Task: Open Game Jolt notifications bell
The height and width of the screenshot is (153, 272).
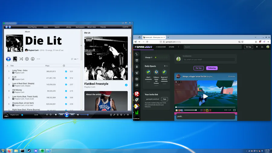Action: pyautogui.click(x=257, y=47)
